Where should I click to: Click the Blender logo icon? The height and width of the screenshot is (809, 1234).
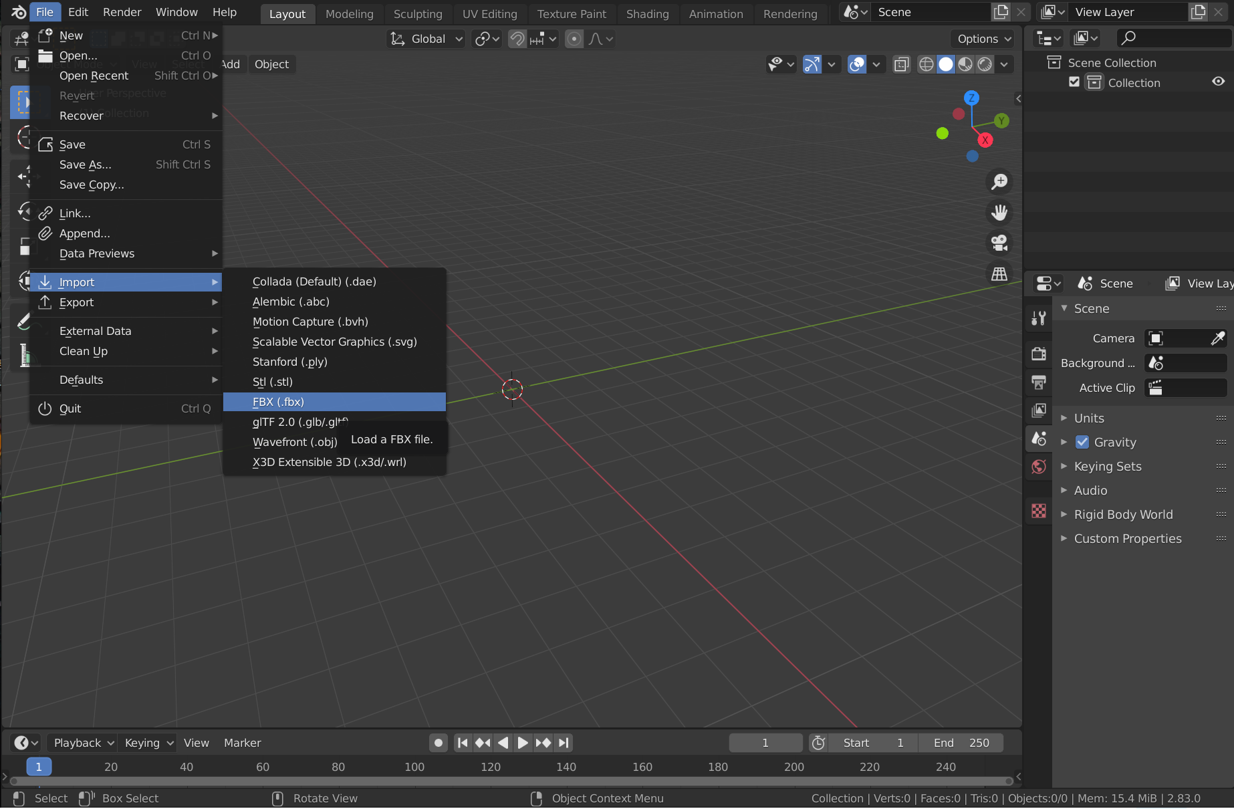point(18,12)
